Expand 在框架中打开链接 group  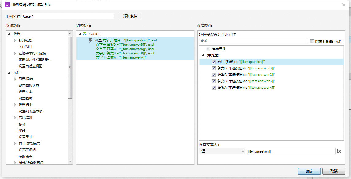(15, 53)
